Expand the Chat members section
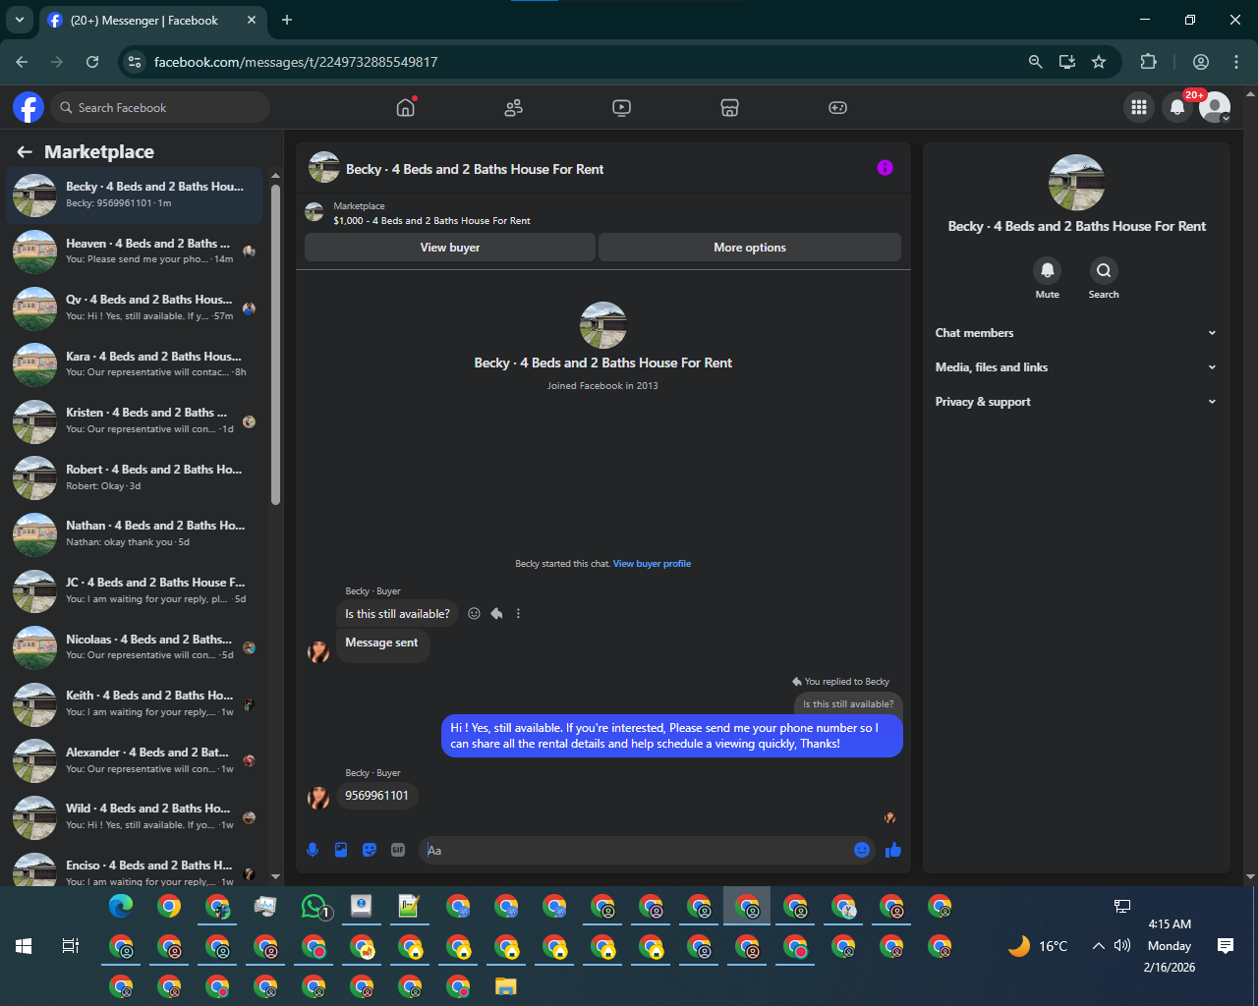Image resolution: width=1258 pixels, height=1006 pixels. point(1076,333)
